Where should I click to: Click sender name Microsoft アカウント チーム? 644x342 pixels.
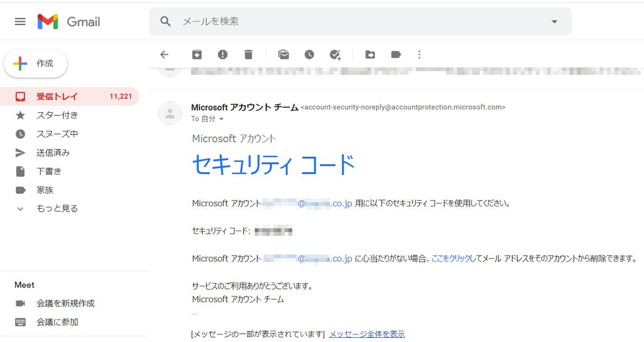tap(245, 107)
